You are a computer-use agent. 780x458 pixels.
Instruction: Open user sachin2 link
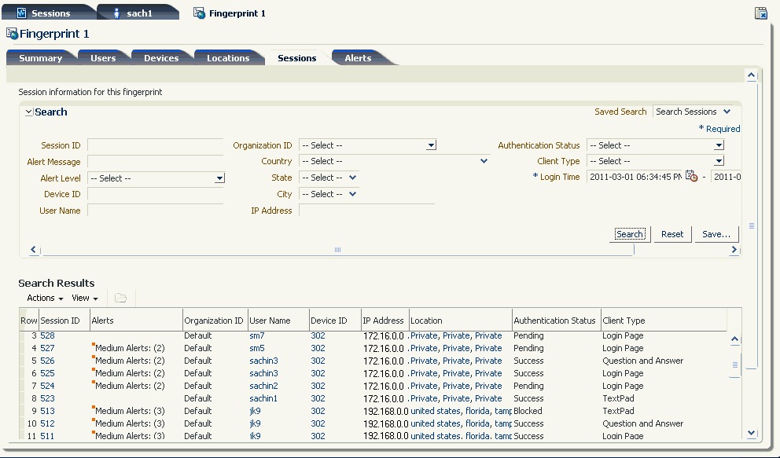coord(263,386)
